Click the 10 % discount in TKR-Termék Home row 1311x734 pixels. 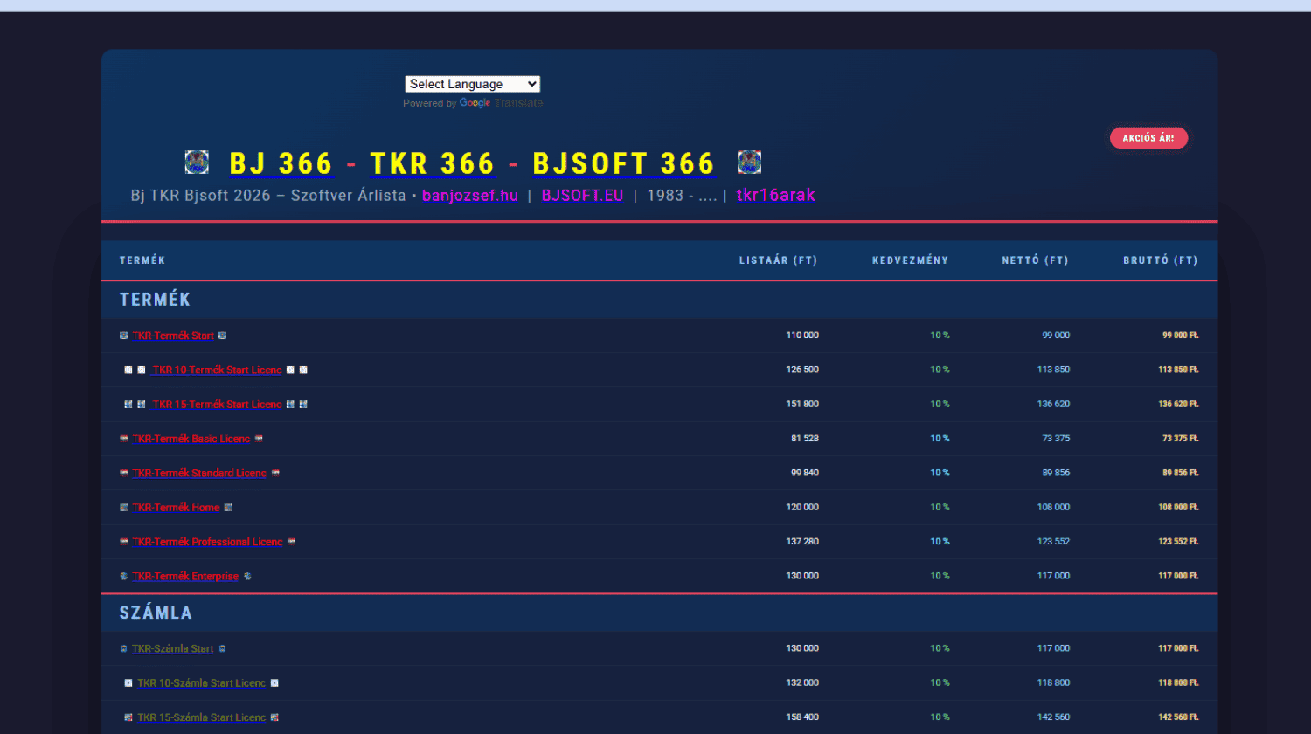pos(940,508)
